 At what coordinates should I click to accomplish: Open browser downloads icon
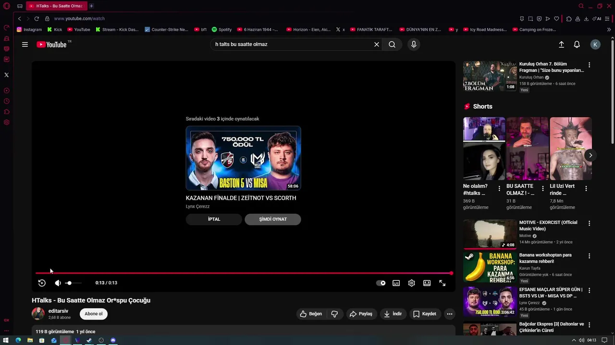tap(586, 19)
